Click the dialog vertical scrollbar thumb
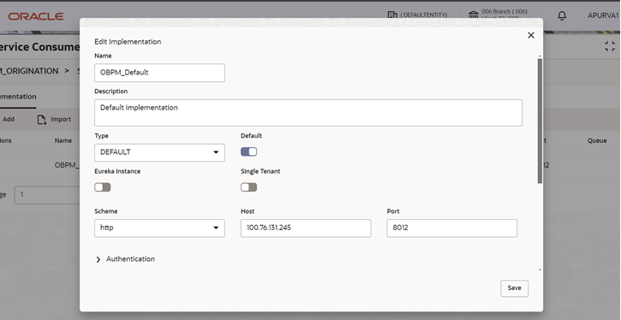This screenshot has width=621, height=320. coord(540,121)
